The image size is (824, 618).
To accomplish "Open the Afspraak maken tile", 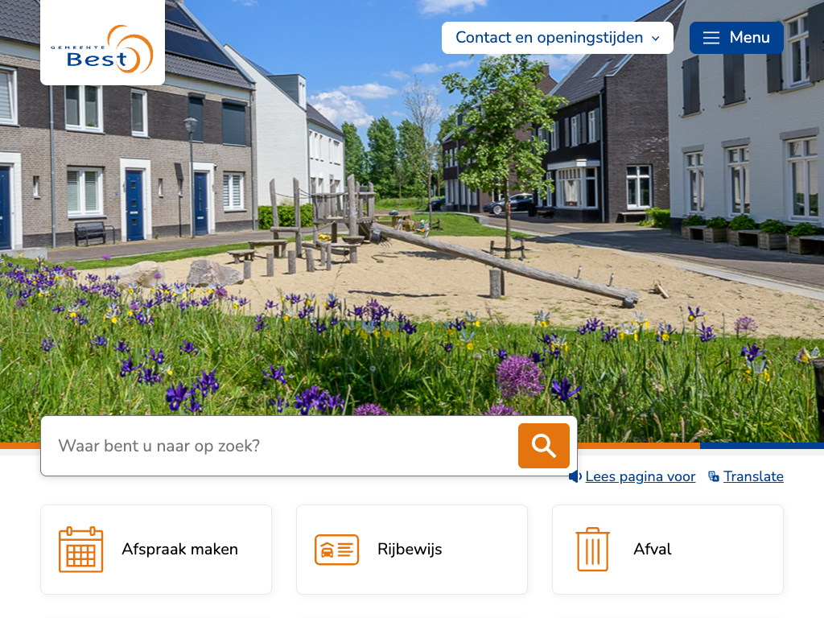I will (179, 550).
